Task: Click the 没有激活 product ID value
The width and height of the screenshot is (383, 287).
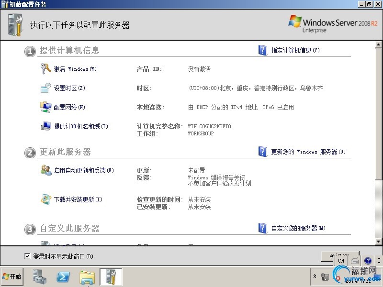Action: click(x=199, y=69)
